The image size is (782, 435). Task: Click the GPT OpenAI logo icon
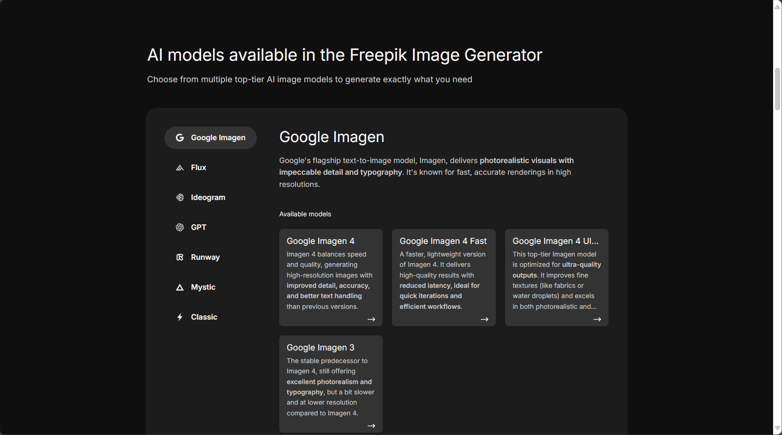point(180,228)
